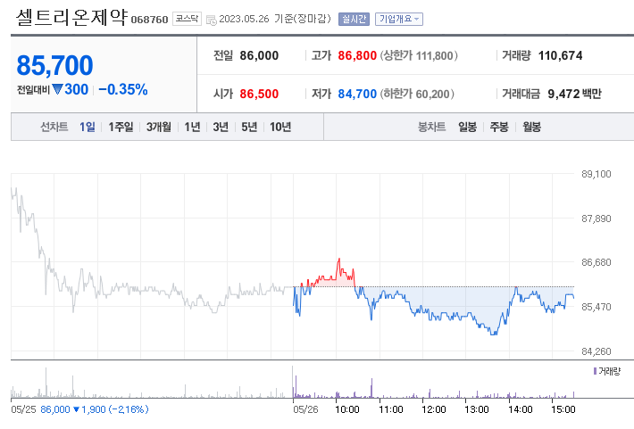This screenshot has height=429, width=634.
Task: Click the blue down-arrow icon next to 300
Action: click(x=57, y=89)
